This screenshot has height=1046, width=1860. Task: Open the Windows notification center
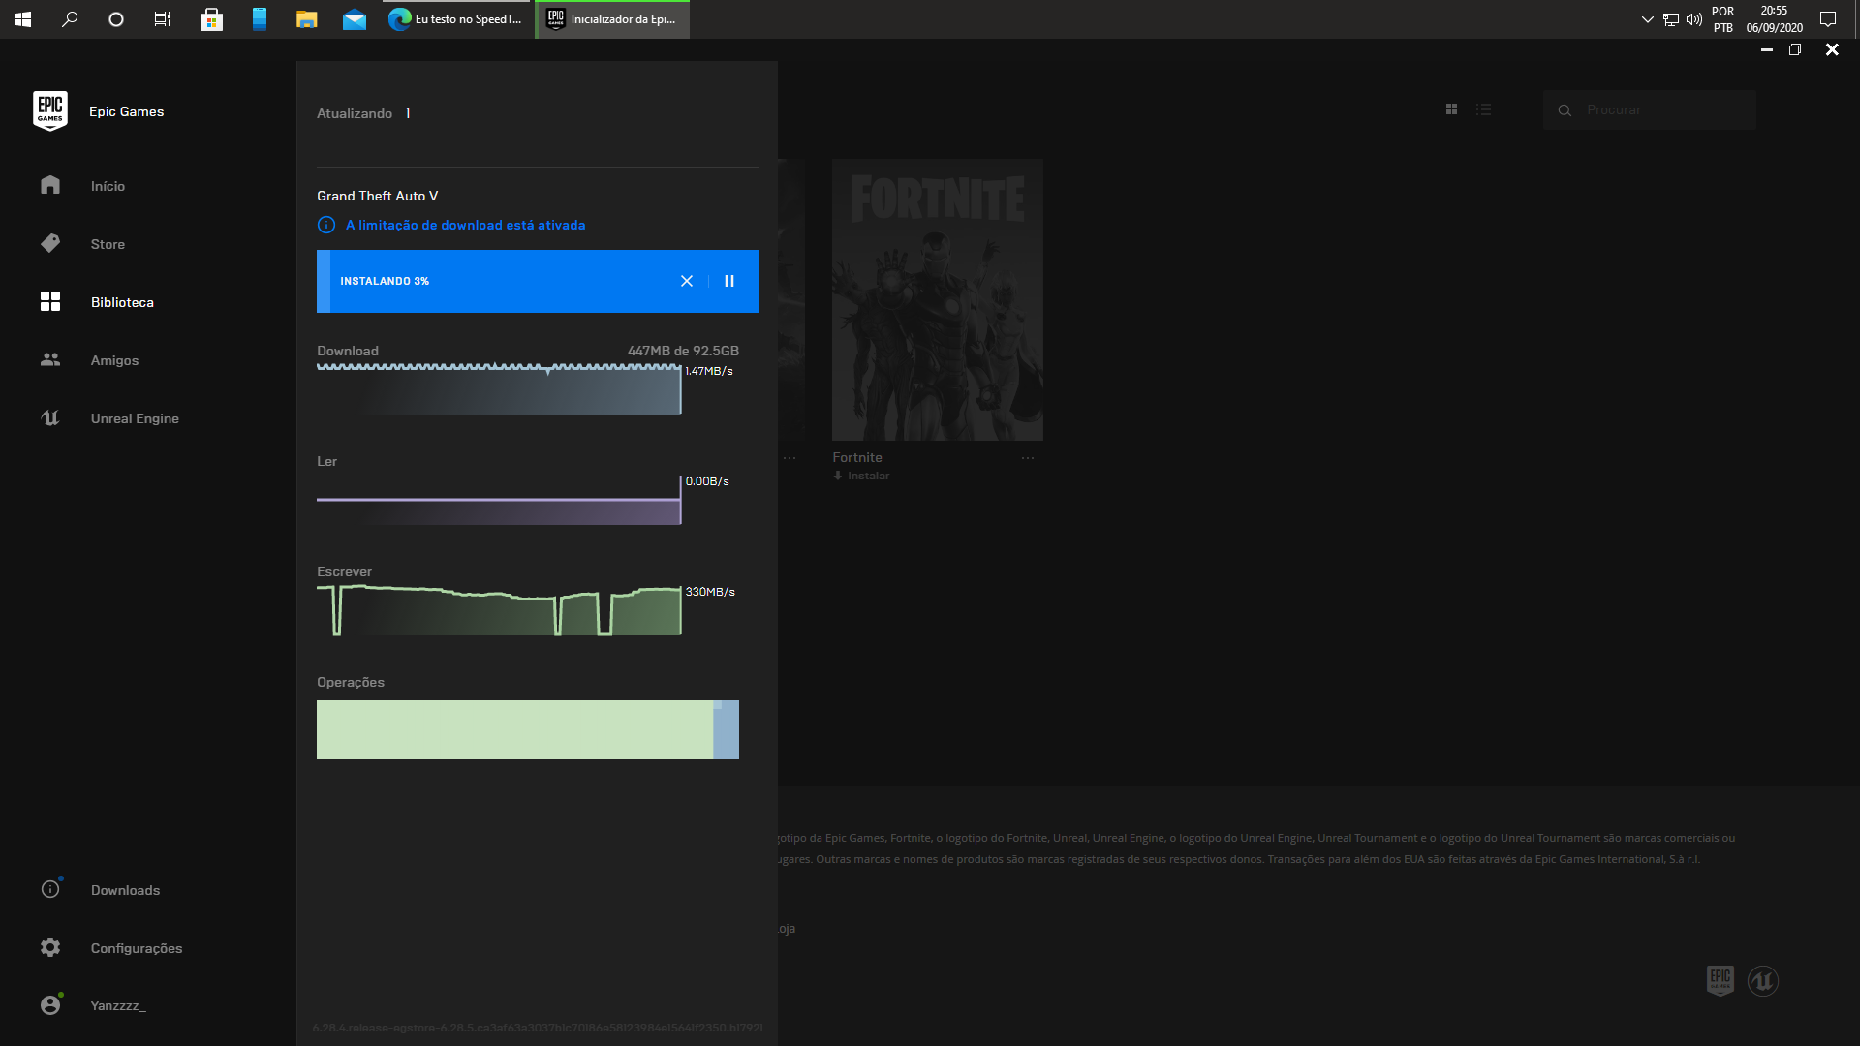click(1828, 19)
